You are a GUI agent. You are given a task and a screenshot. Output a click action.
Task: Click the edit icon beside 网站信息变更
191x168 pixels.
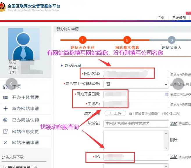tap(6, 131)
